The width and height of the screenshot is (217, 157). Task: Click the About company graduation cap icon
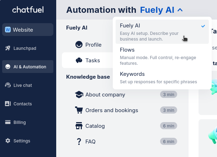click(79, 95)
